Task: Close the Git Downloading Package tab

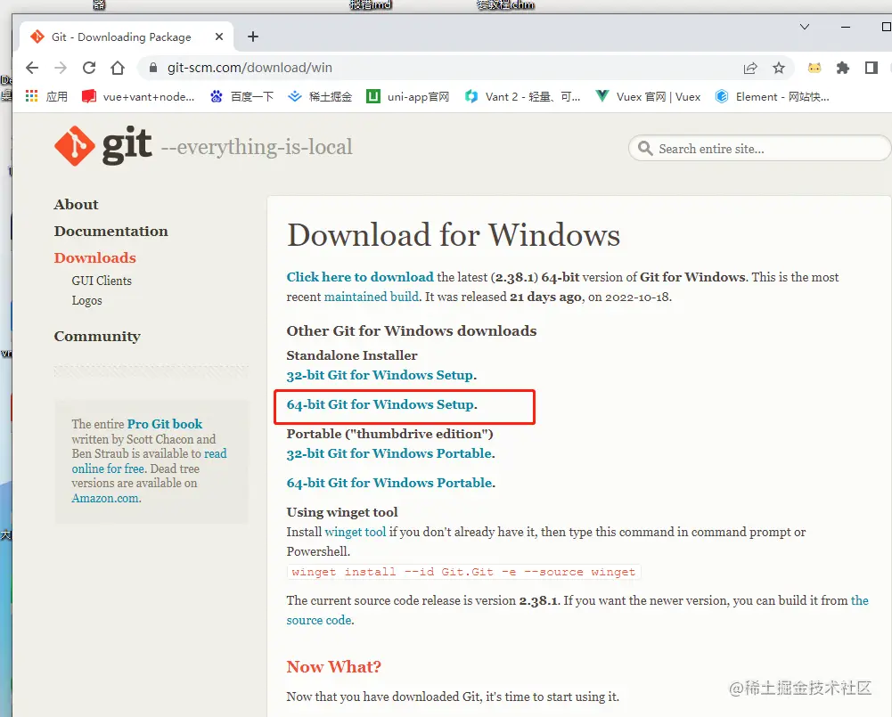Action: pos(219,37)
